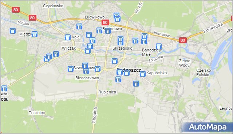Select the Mińska street label

[23, 23]
